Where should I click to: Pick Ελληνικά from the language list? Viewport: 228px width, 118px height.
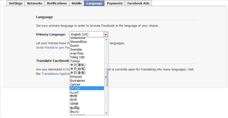coord(87,77)
